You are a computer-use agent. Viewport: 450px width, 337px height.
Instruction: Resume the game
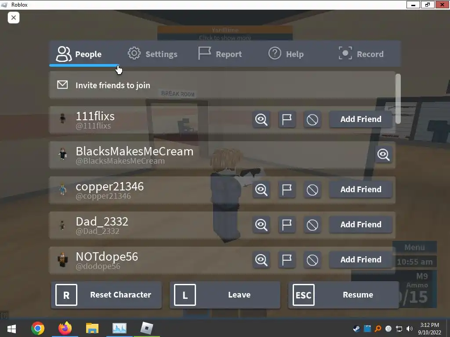tap(344, 295)
